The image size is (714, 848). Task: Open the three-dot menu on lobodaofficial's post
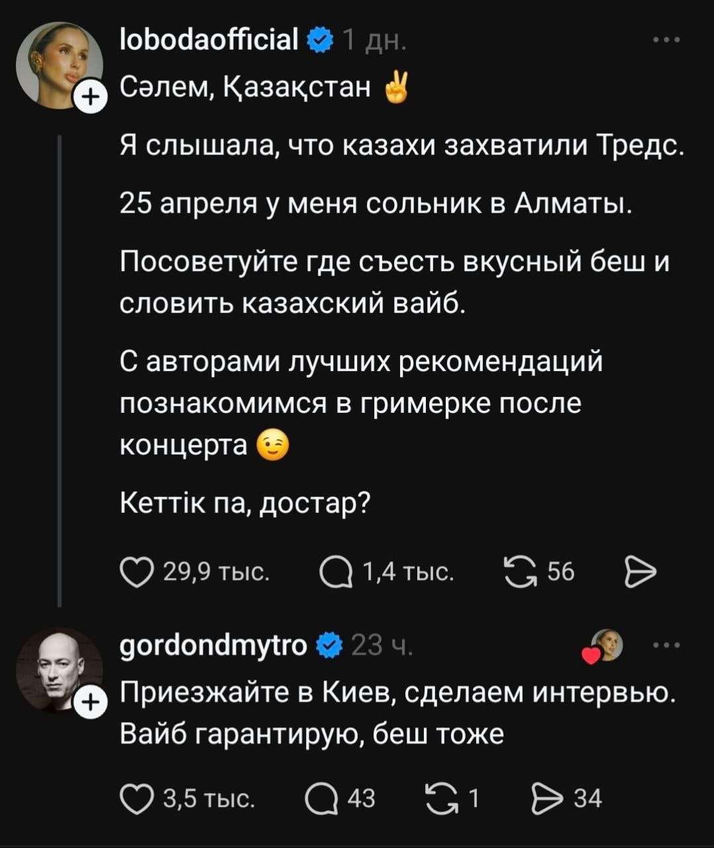pyautogui.click(x=666, y=41)
